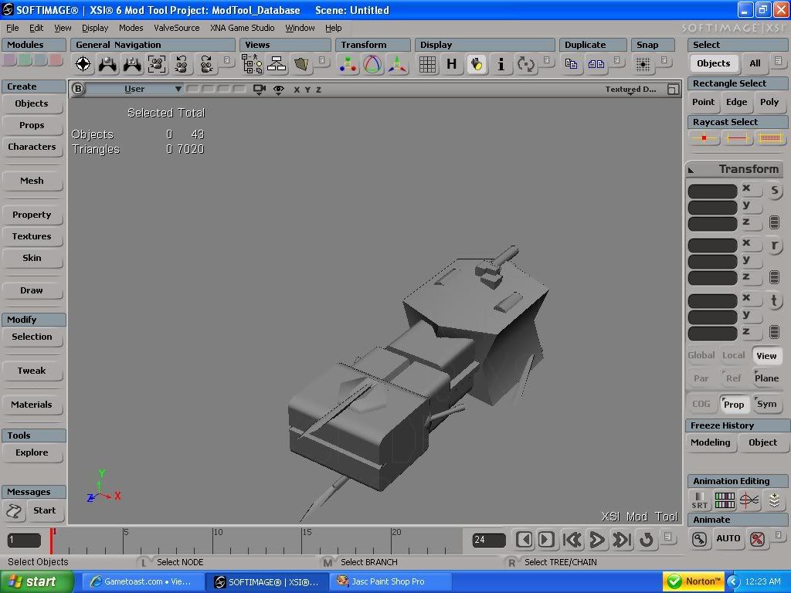This screenshot has height=593, width=791.
Task: Click the H hidden-line display icon
Action: pos(451,64)
